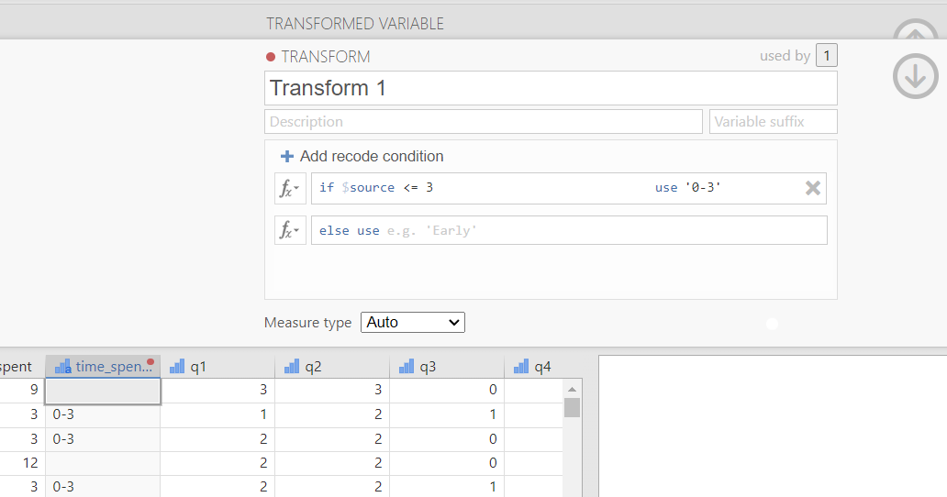Select the time_spen... column header
The image size is (947, 497).
tap(103, 367)
